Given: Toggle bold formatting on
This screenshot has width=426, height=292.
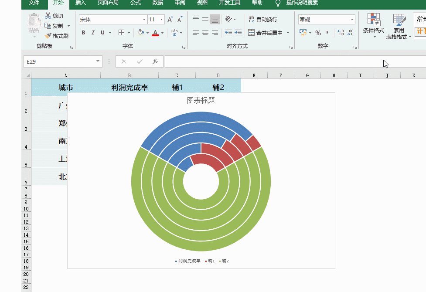Looking at the screenshot, I should click(83, 33).
